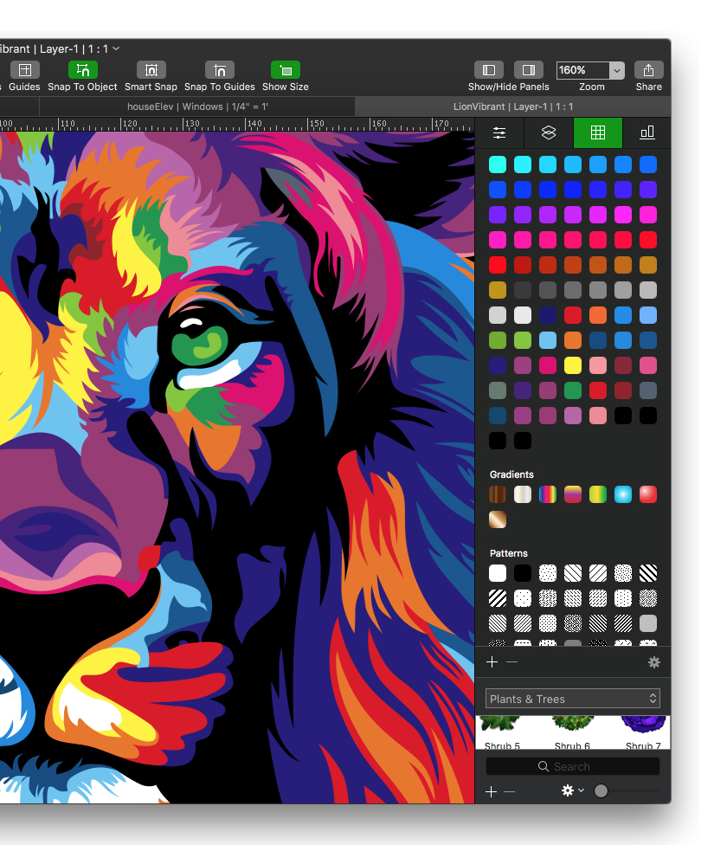Apply the yellow-green gradient swatch
Screen dimensions: 714x845
pyautogui.click(x=598, y=494)
